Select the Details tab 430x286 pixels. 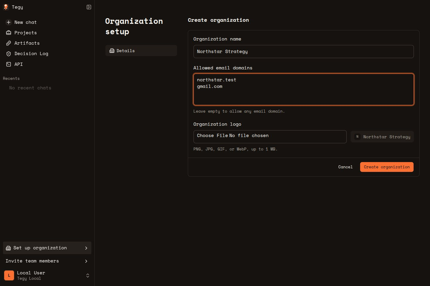pos(141,51)
